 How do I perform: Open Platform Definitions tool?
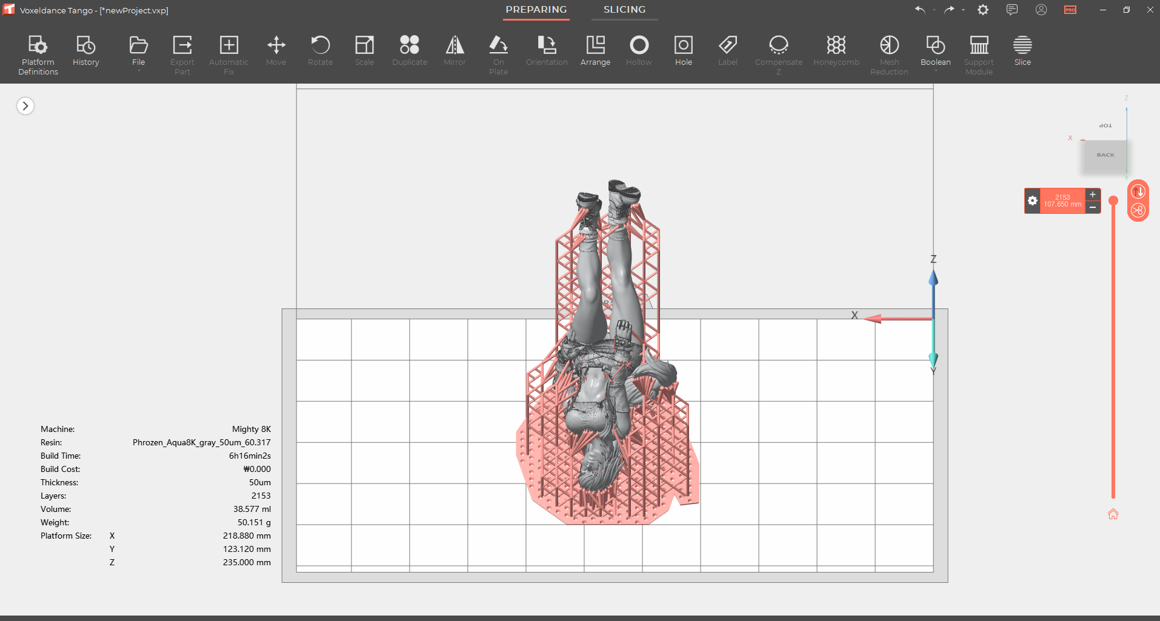[38, 54]
